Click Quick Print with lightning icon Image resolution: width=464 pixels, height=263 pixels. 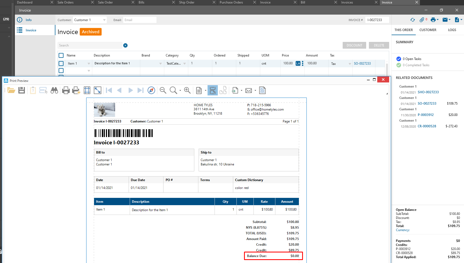pos(76,90)
